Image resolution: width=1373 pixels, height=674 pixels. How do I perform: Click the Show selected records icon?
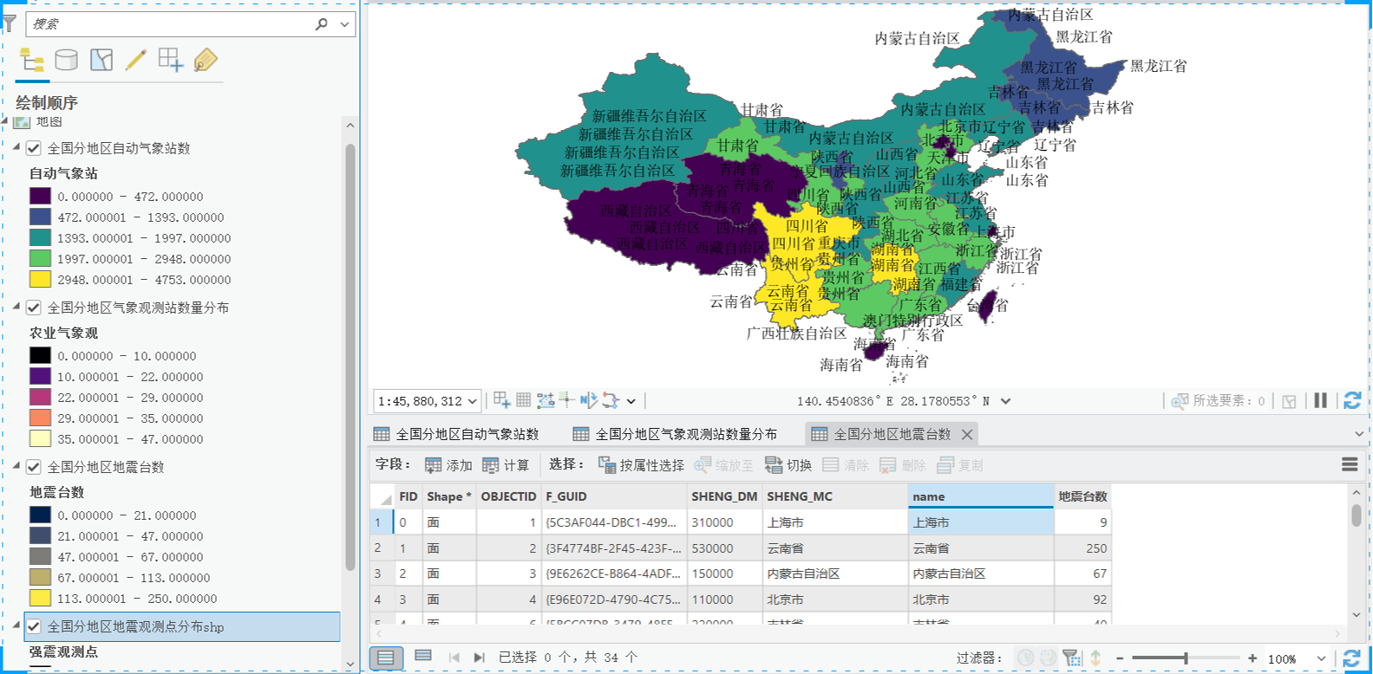(x=423, y=657)
